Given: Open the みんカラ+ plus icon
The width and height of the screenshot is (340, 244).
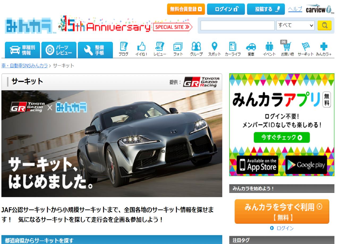Looking at the screenshot, I should click(x=324, y=49).
